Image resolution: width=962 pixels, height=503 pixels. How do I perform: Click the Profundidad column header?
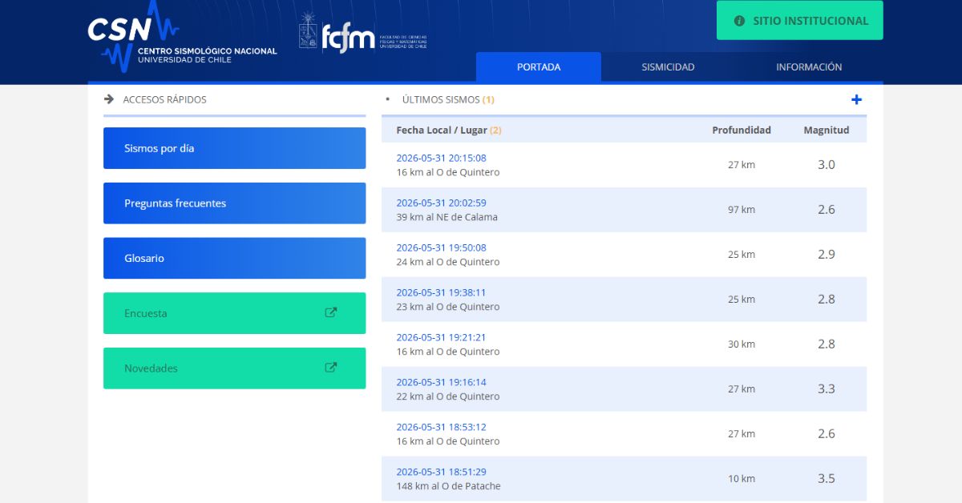pyautogui.click(x=742, y=130)
